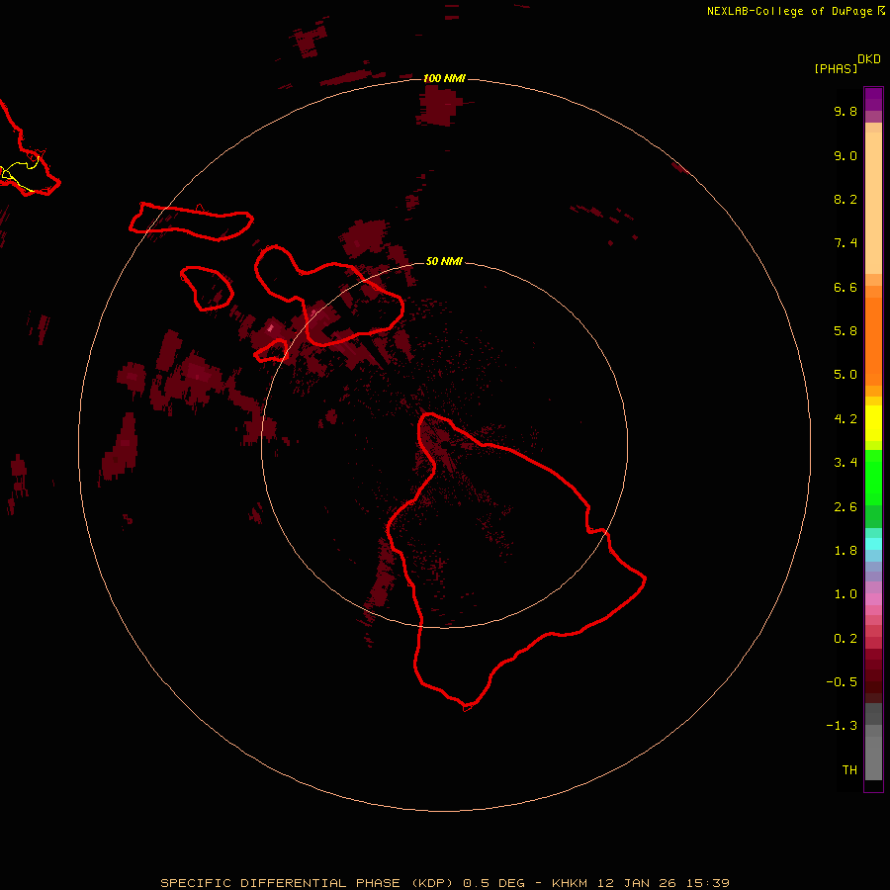Pick the yellow segment of the color bar
The width and height of the screenshot is (890, 890).
click(873, 423)
